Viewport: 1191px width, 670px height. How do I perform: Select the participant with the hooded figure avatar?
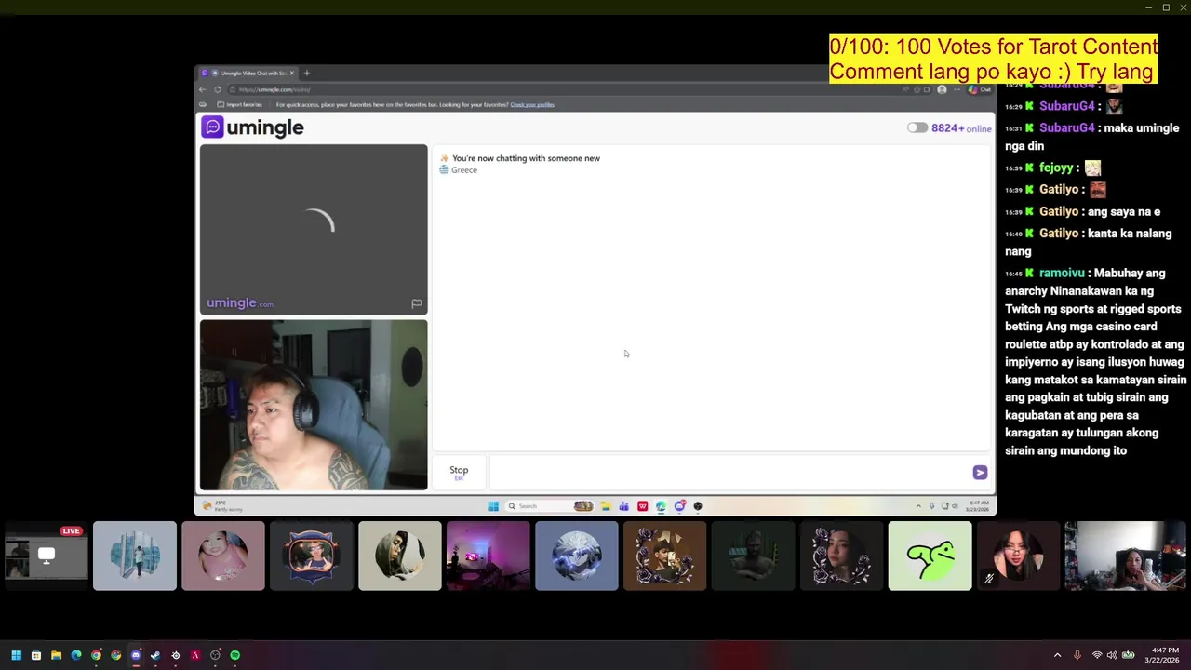[x=400, y=556]
